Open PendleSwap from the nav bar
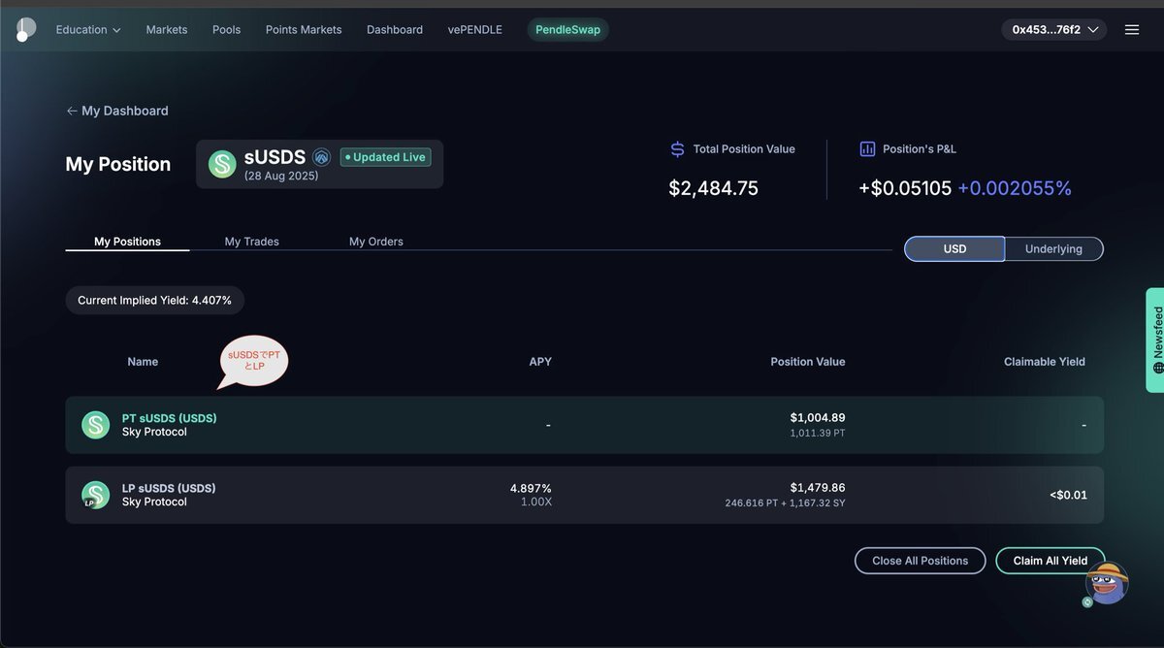 tap(568, 30)
